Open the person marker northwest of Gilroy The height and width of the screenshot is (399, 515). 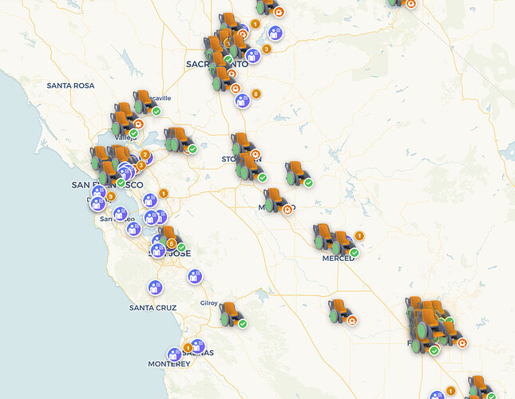pyautogui.click(x=195, y=276)
